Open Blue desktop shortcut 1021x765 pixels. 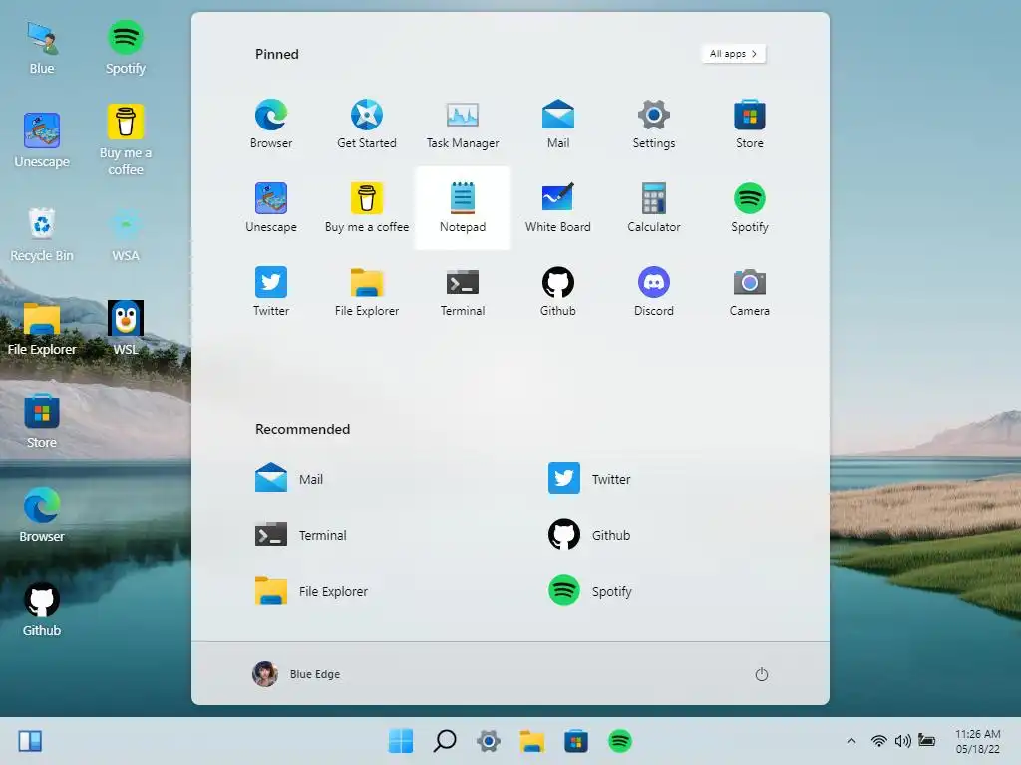[42, 47]
